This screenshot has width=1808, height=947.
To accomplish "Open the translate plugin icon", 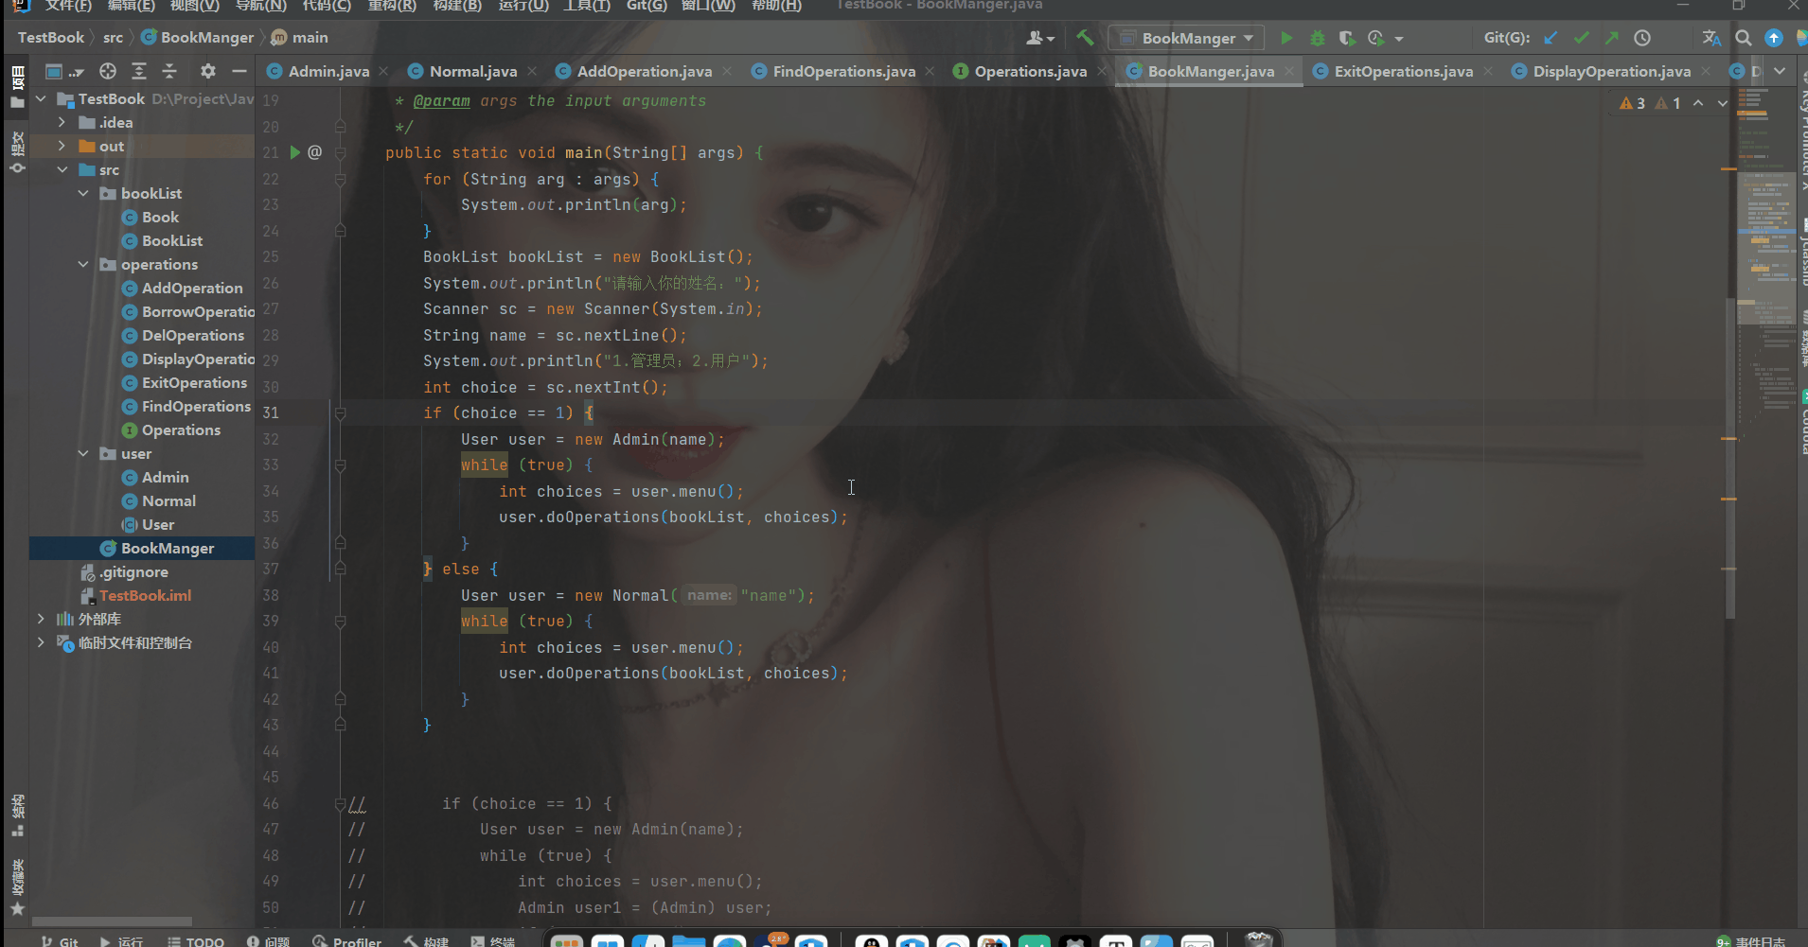I will point(1711,38).
